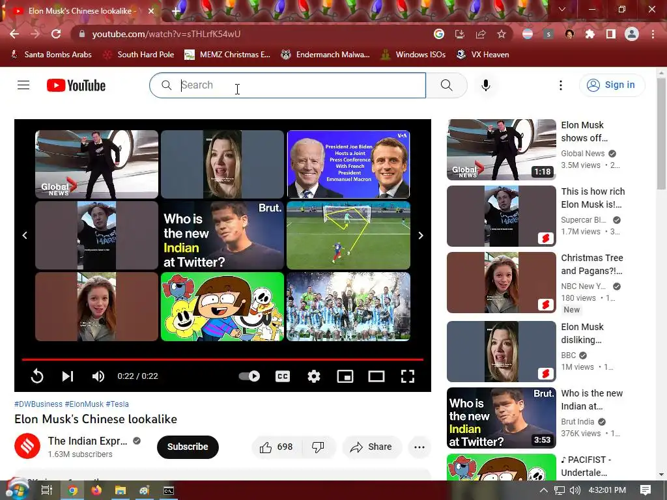Show previous endscreen suggestions arrow
This screenshot has width=667, height=500.
pyautogui.click(x=25, y=236)
